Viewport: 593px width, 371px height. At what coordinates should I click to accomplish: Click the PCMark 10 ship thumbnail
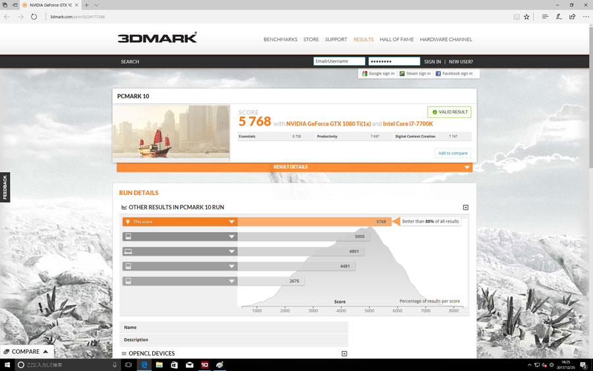point(171,132)
